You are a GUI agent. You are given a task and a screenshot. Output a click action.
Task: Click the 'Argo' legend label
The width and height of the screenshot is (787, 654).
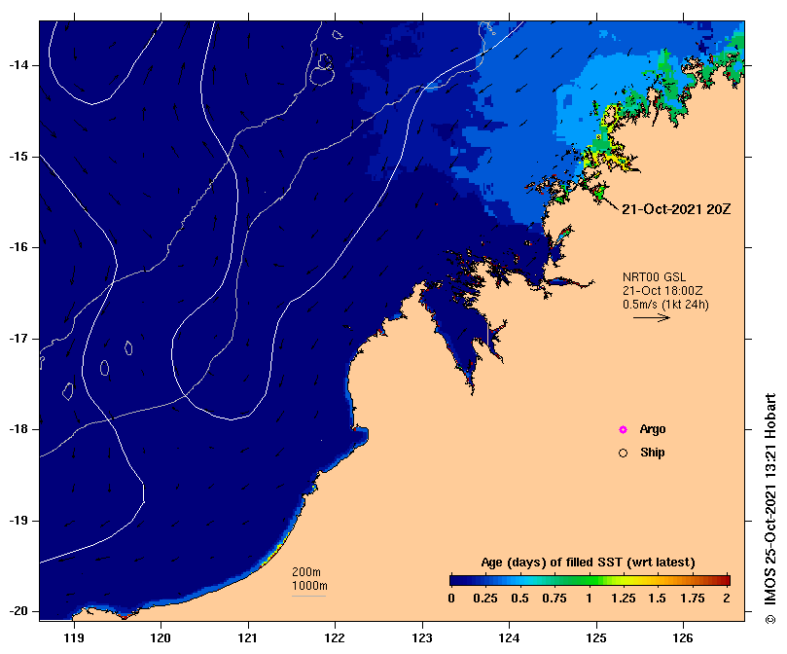click(653, 429)
